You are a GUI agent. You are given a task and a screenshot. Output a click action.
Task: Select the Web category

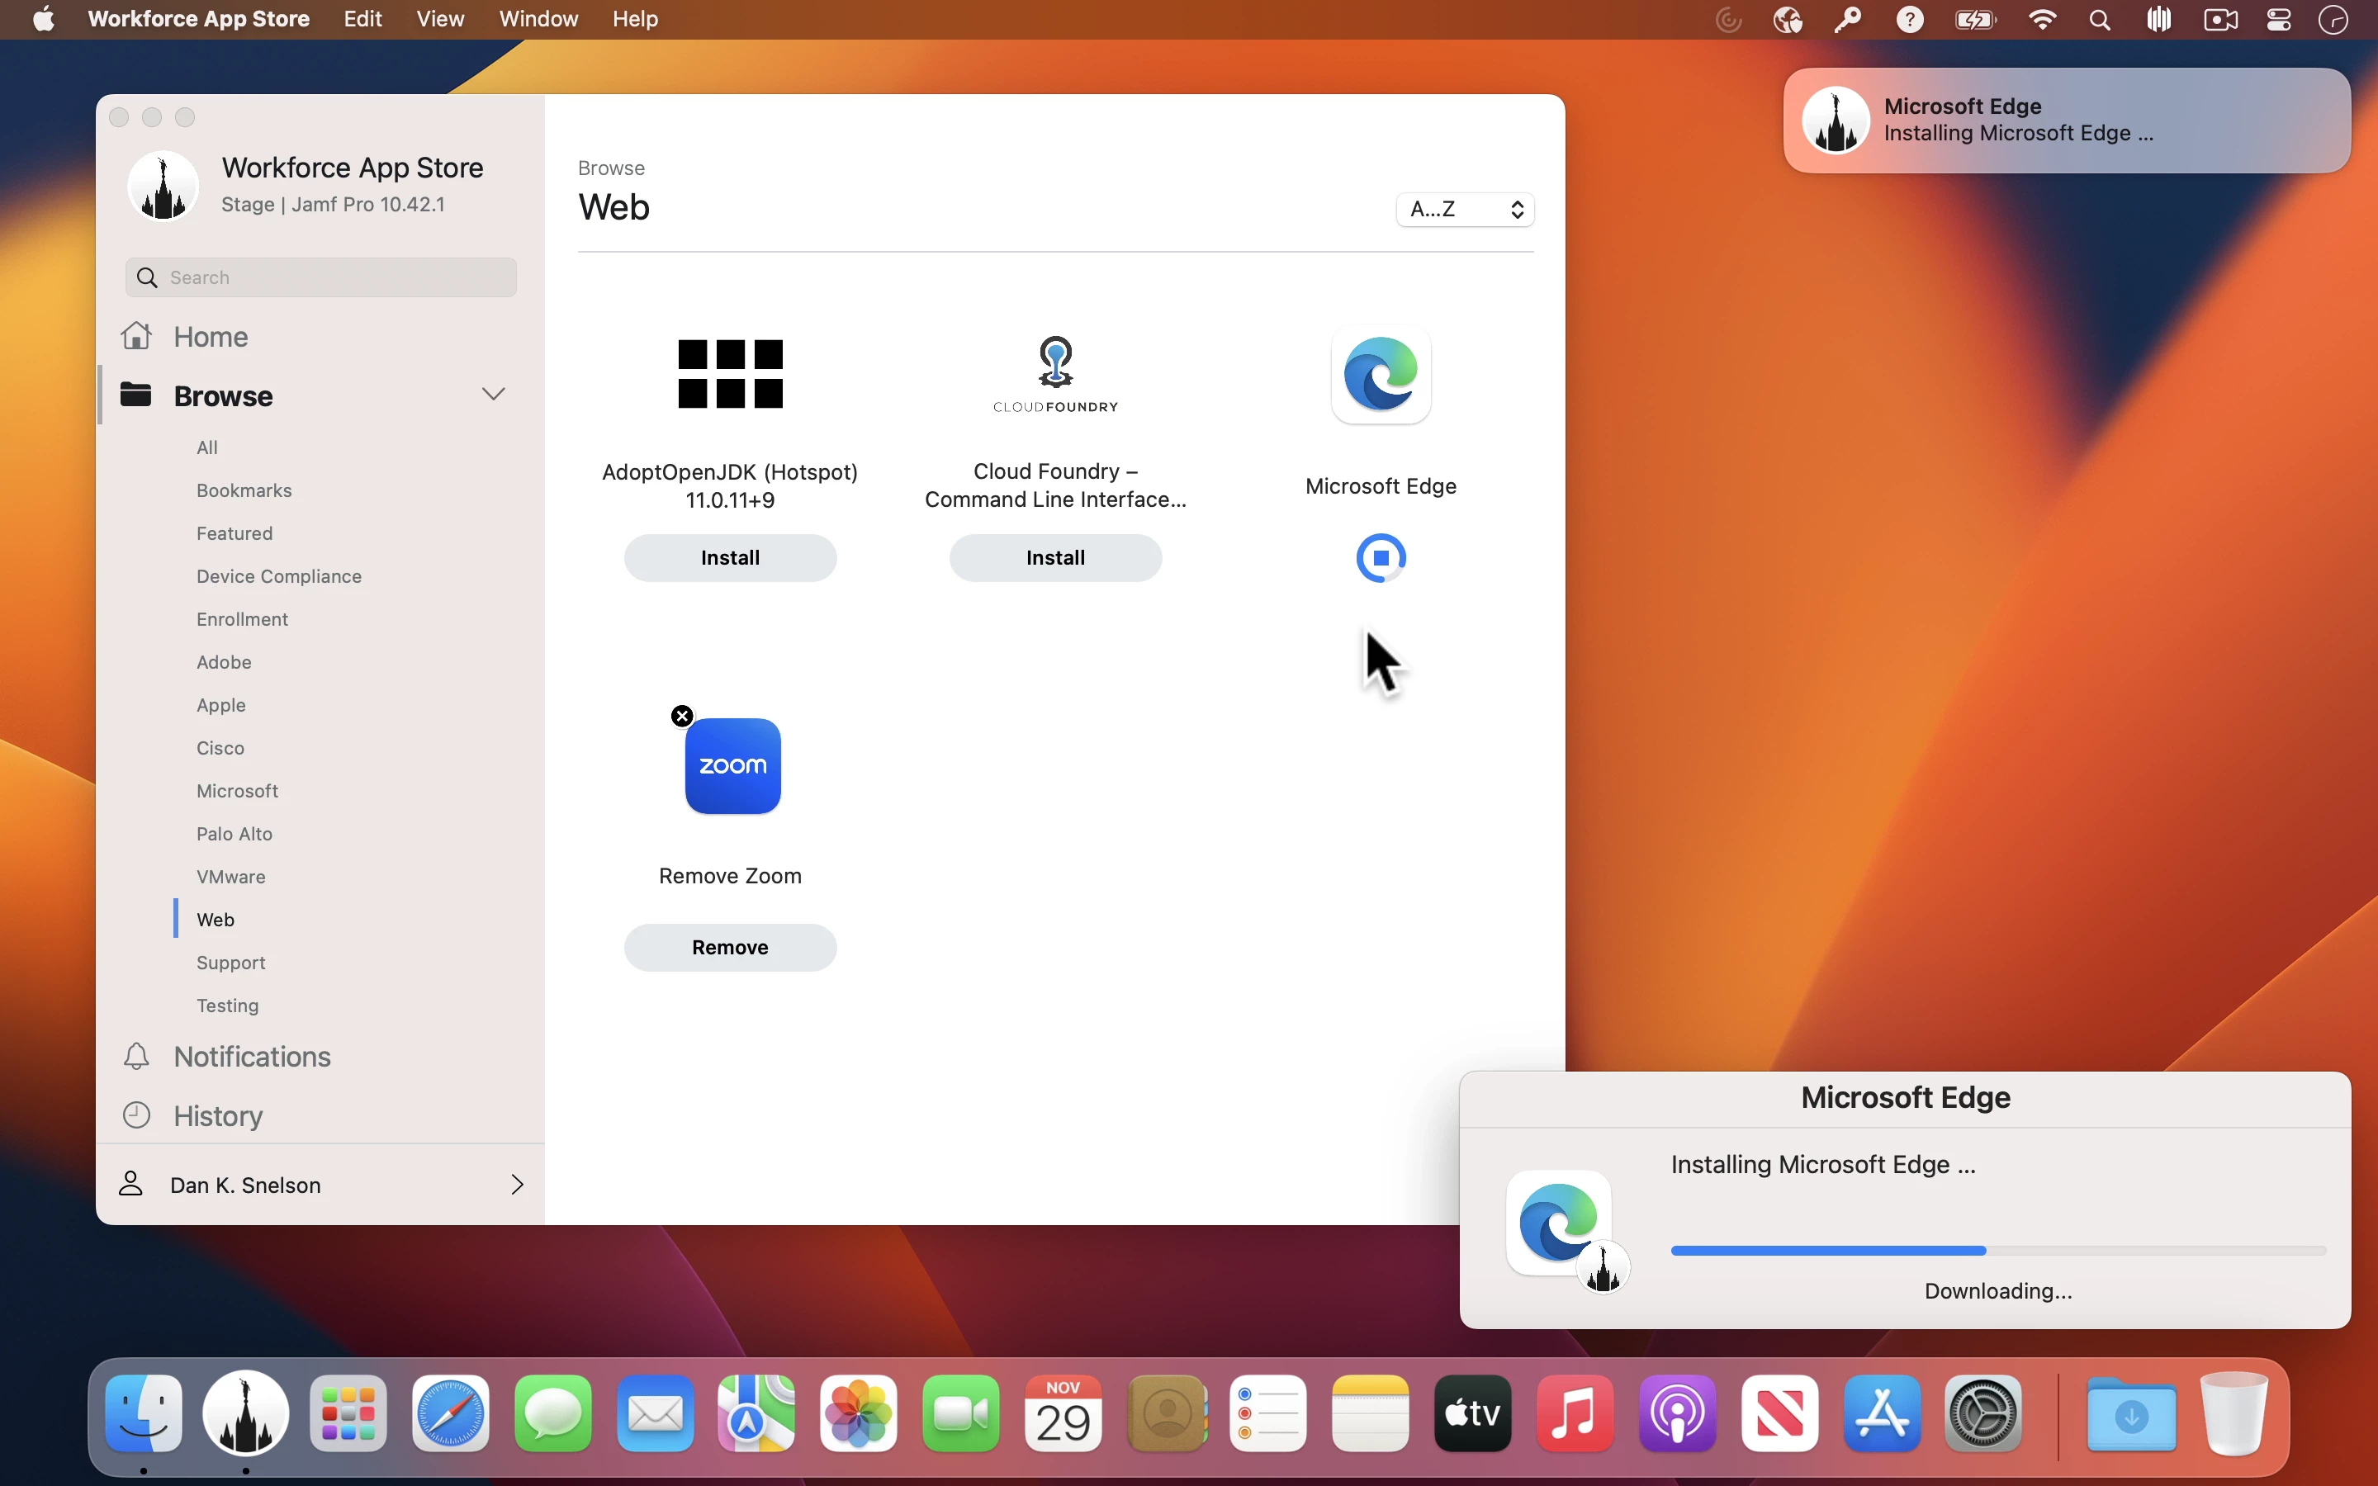click(x=216, y=919)
